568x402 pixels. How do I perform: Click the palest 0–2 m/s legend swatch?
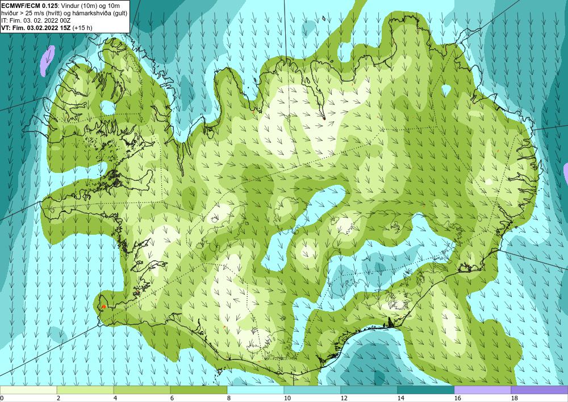[x=28, y=390]
